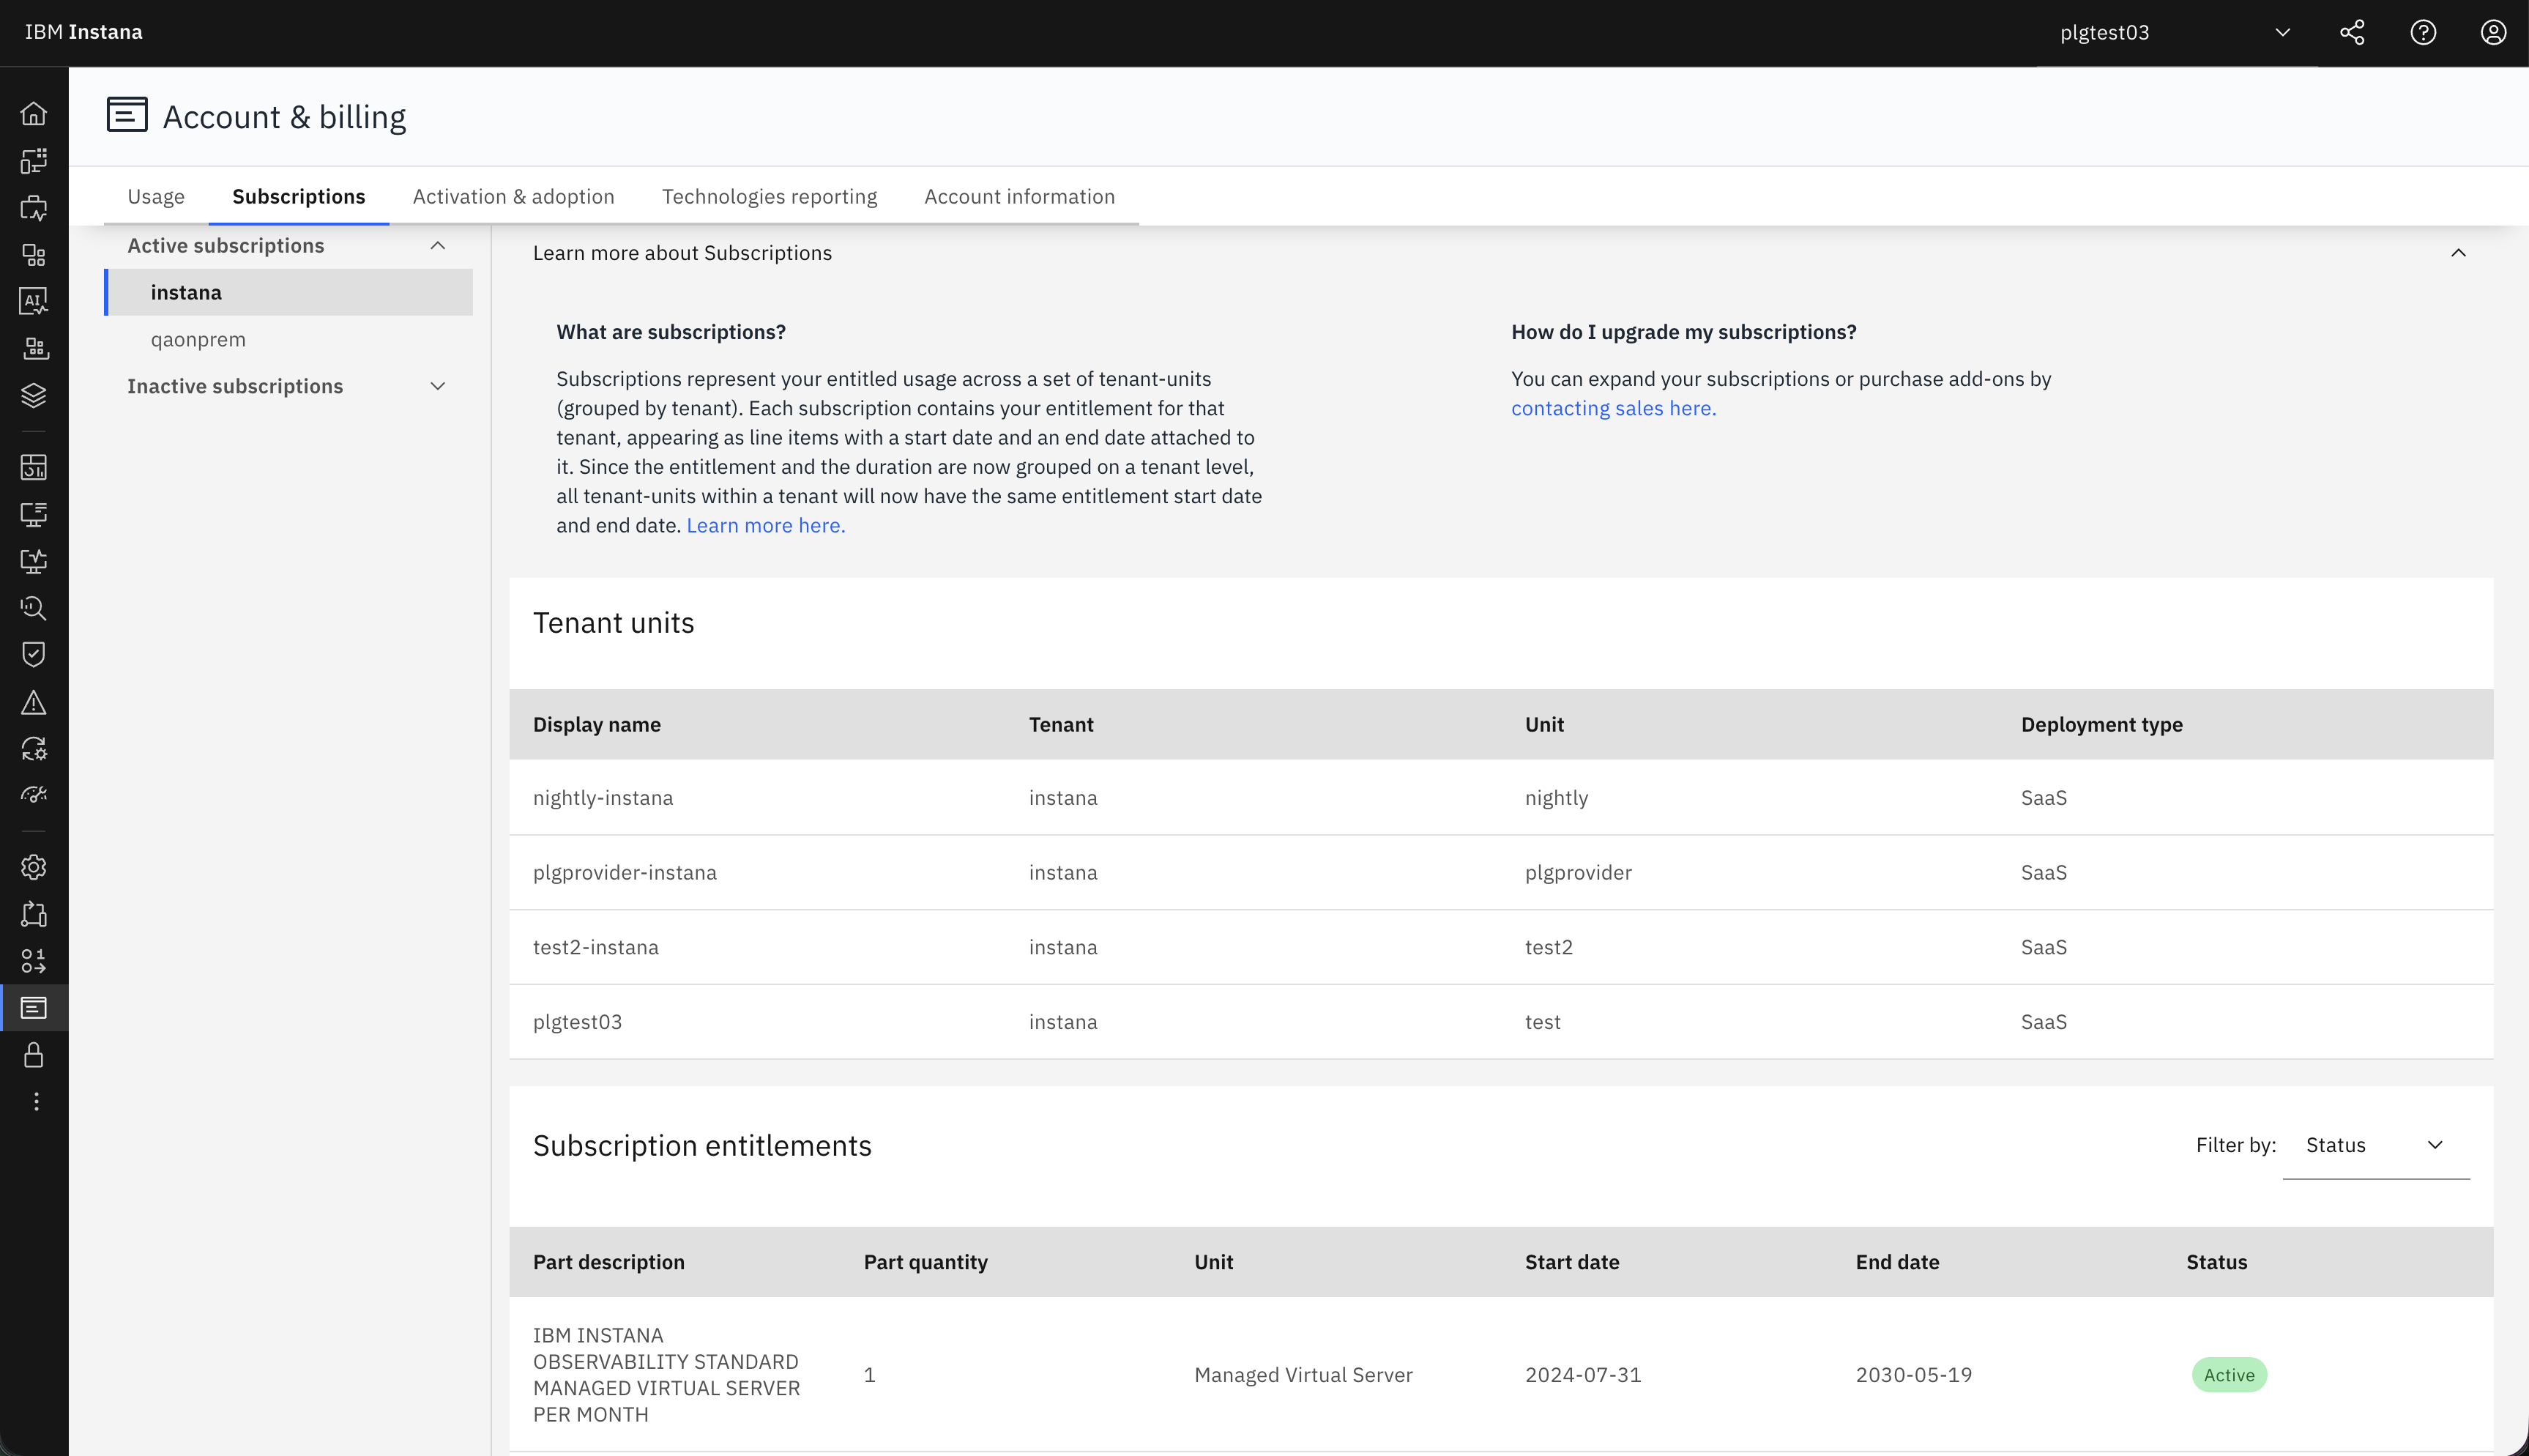Go to Home via house icon

[34, 114]
